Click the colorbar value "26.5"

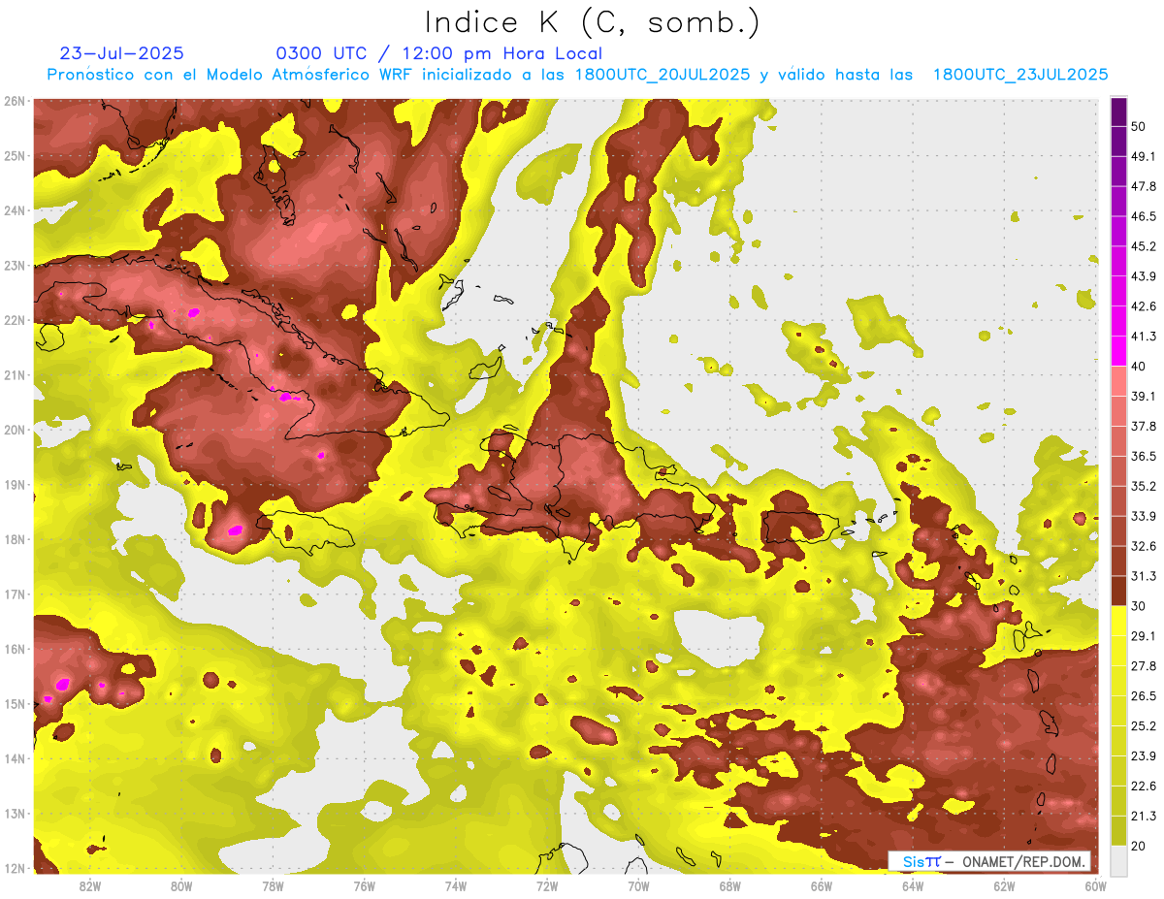pos(1143,696)
